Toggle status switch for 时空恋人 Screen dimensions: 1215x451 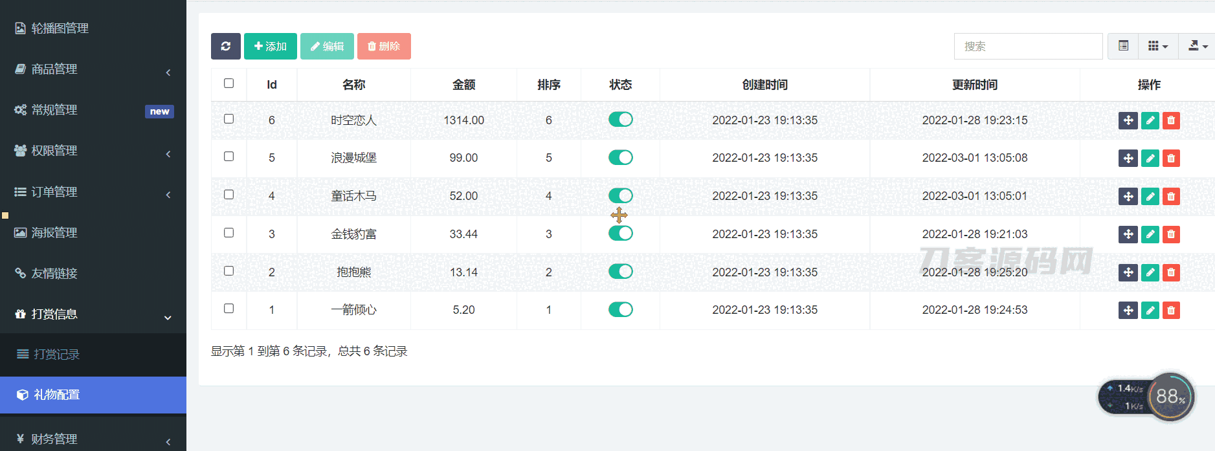pos(620,119)
